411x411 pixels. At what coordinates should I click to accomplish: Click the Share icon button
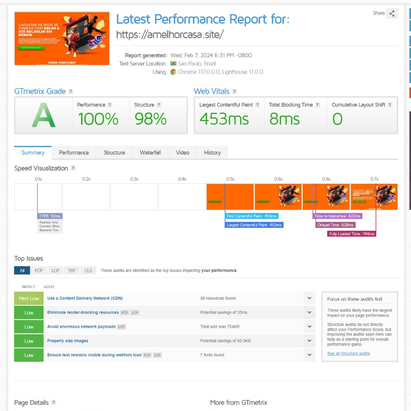coord(392,14)
